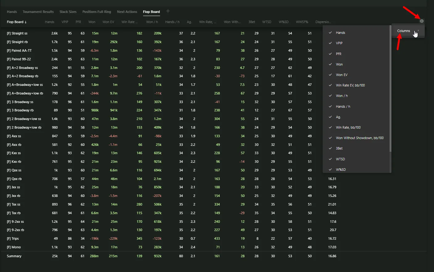The image size is (434, 272).
Task: Toggle Won Without Showdown, bb/100 column
Action: (330, 138)
